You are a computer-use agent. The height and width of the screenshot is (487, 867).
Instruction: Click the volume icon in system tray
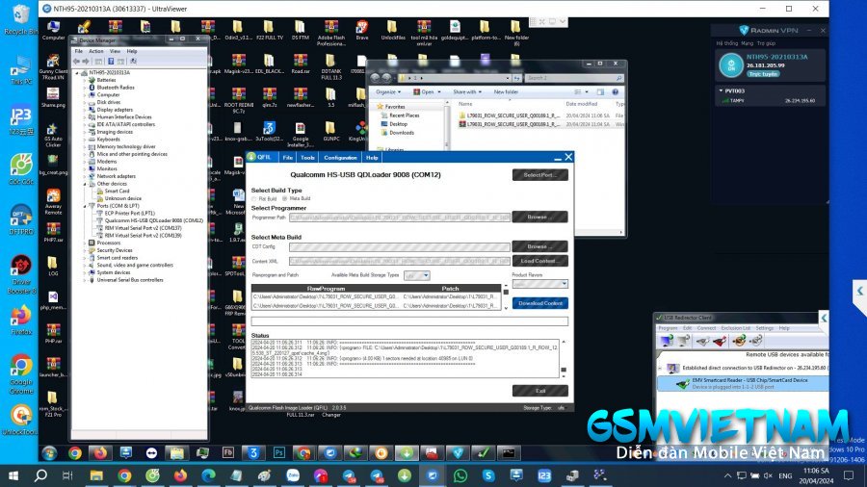coord(768,475)
